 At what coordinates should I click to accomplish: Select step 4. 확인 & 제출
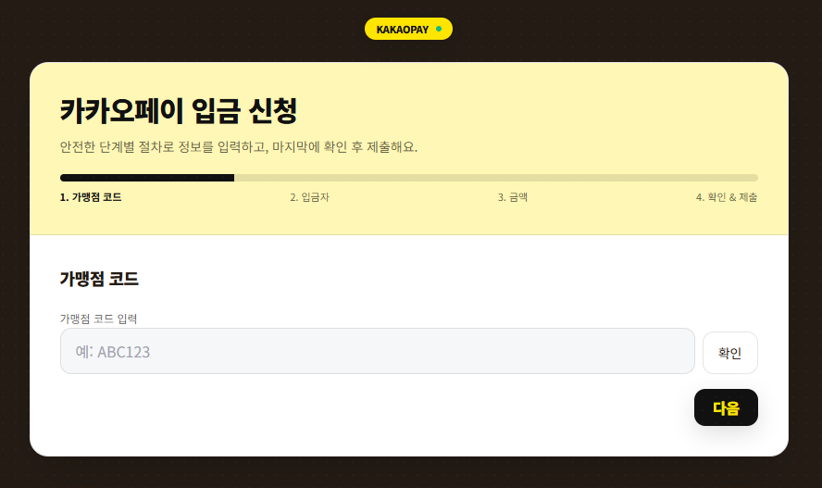727,197
